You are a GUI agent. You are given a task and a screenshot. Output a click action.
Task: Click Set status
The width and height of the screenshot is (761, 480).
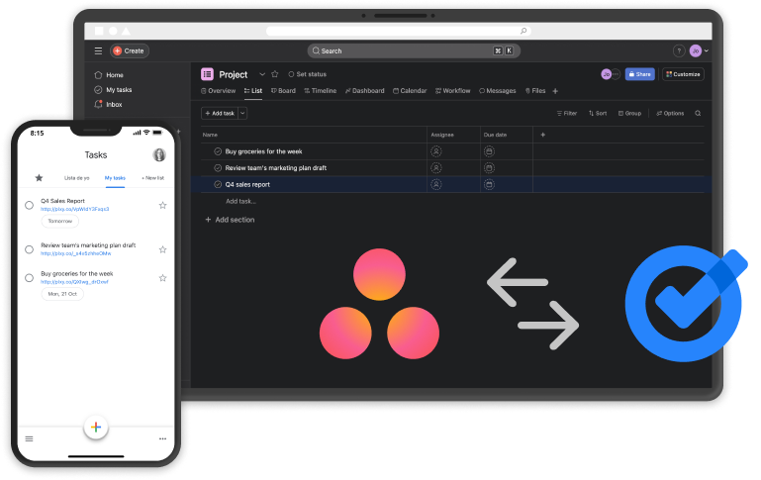tap(307, 74)
